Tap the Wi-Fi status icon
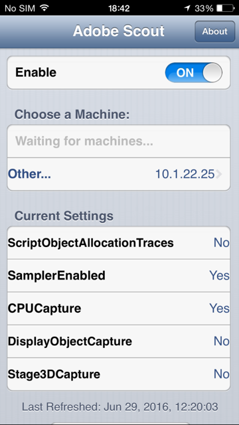 point(44,8)
